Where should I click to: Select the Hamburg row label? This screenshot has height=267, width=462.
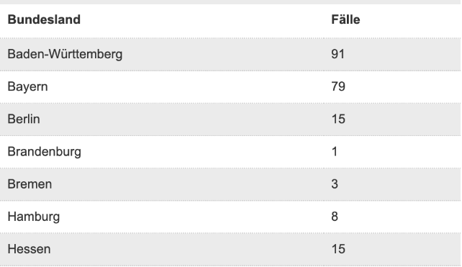(x=34, y=217)
